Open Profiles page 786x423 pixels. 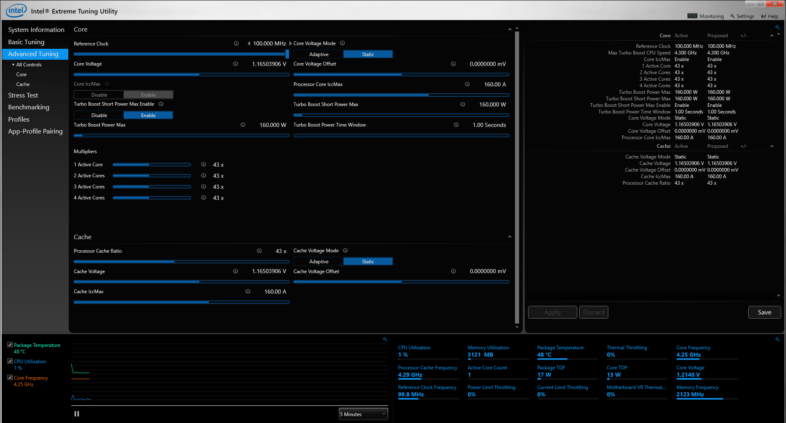pos(19,120)
